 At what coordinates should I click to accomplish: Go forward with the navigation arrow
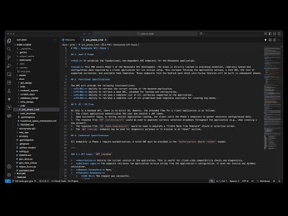[89, 34]
